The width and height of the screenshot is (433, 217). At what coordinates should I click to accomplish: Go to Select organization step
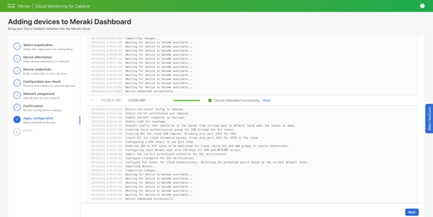click(x=38, y=45)
